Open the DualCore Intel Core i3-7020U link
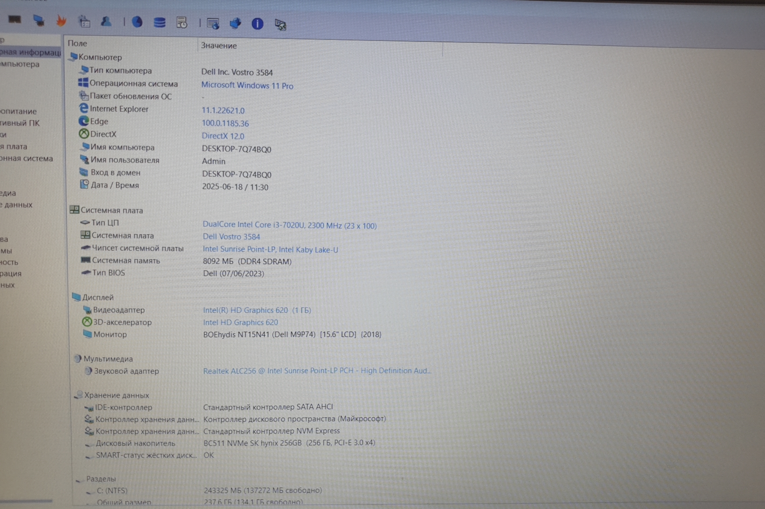Screen dimensions: 765x509 (x=289, y=225)
